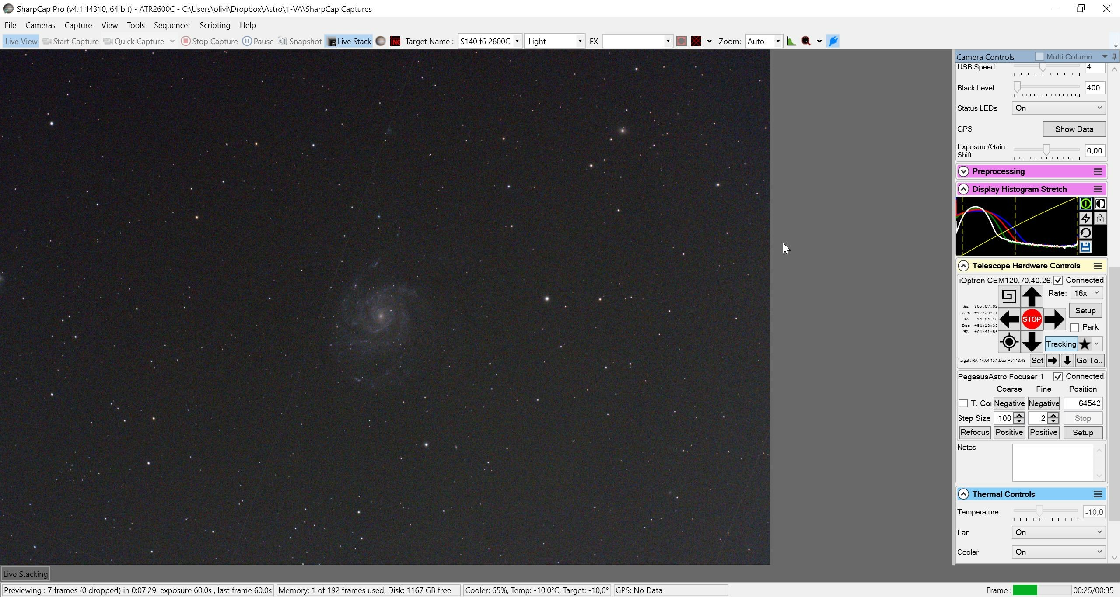Open the Sequencer menu
The image size is (1120, 597).
tap(172, 25)
